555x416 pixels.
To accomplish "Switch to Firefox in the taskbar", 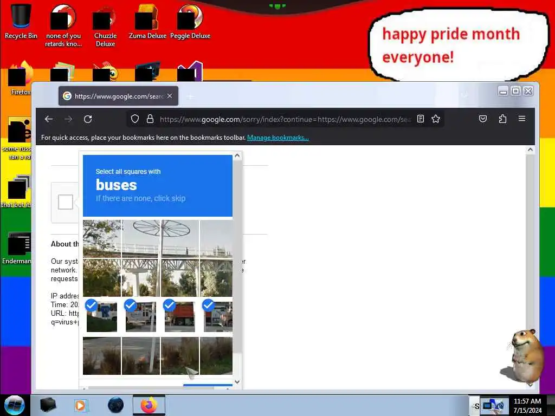I will pos(149,405).
